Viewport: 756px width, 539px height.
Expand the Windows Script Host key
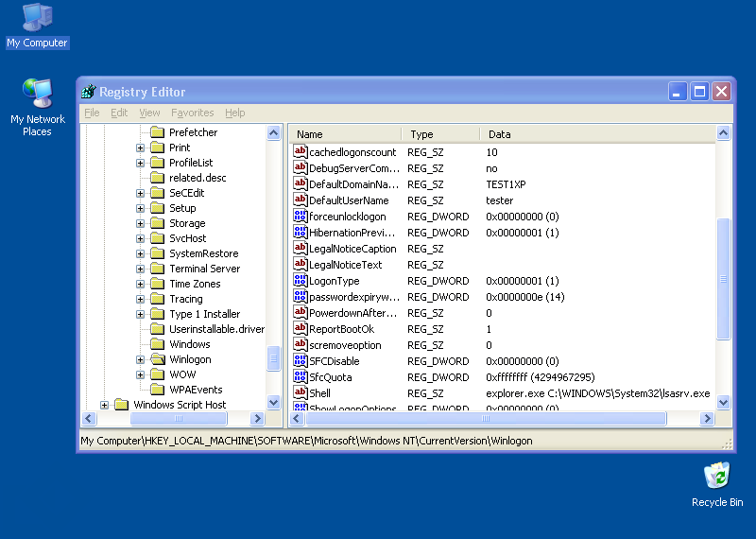104,405
